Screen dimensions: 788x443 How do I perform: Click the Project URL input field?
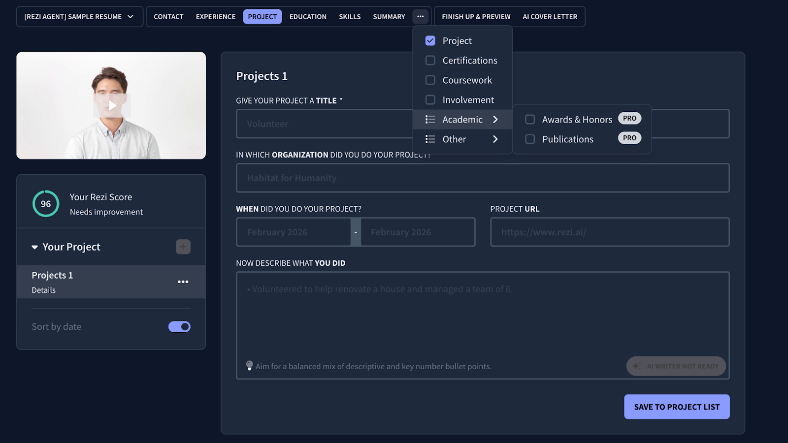pos(610,232)
